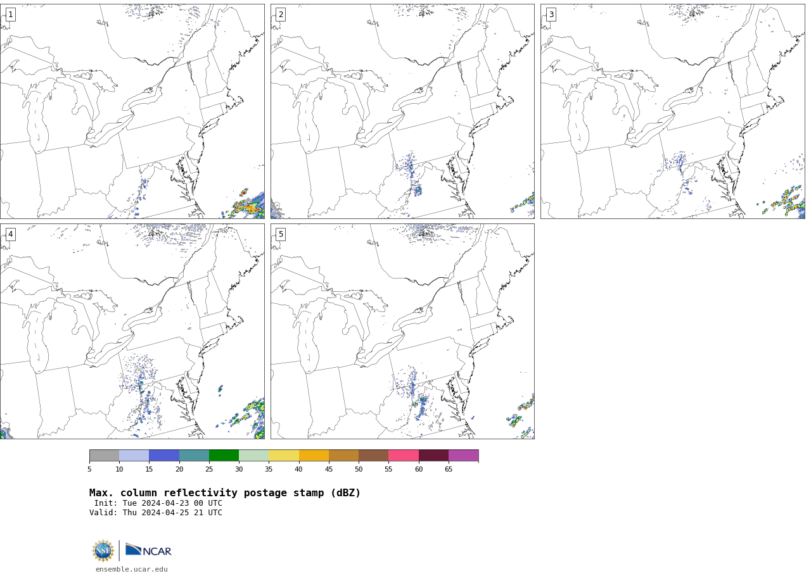Click the colorbar tick label 30
This screenshot has height=576, width=811.
[x=239, y=470]
